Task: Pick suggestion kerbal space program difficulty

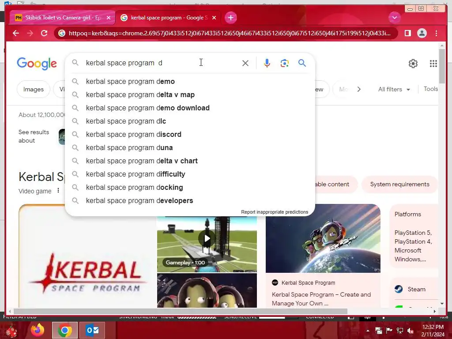Action: click(x=190, y=174)
